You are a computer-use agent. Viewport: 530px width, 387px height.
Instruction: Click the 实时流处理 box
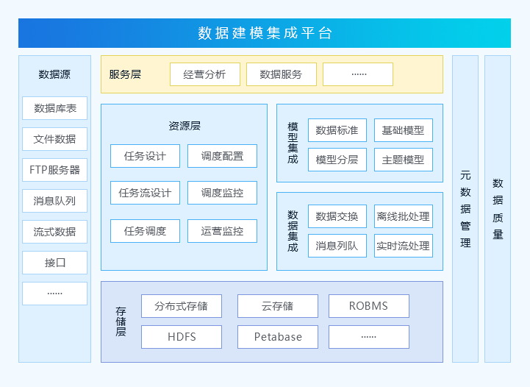click(404, 246)
